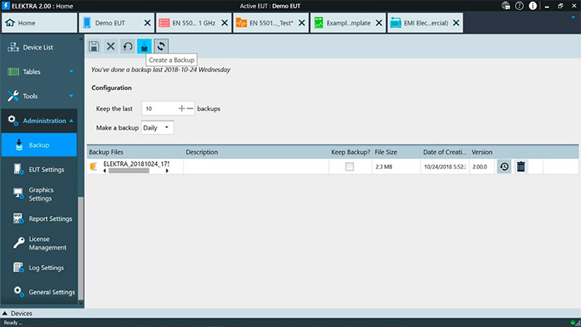Switch to the Home tab

[37, 22]
